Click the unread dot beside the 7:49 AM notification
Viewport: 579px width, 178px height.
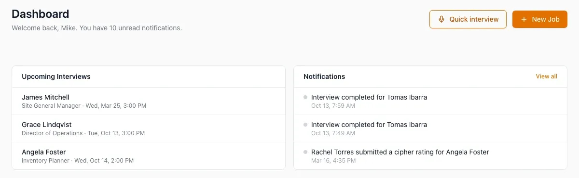305,125
